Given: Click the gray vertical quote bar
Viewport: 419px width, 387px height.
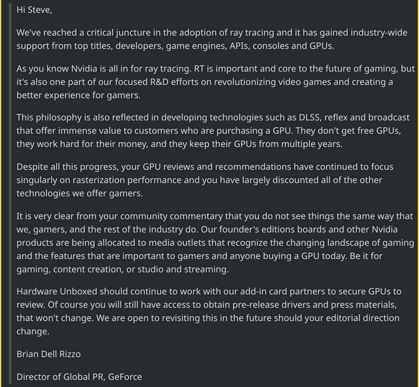Looking at the screenshot, I should click(x=10, y=193).
